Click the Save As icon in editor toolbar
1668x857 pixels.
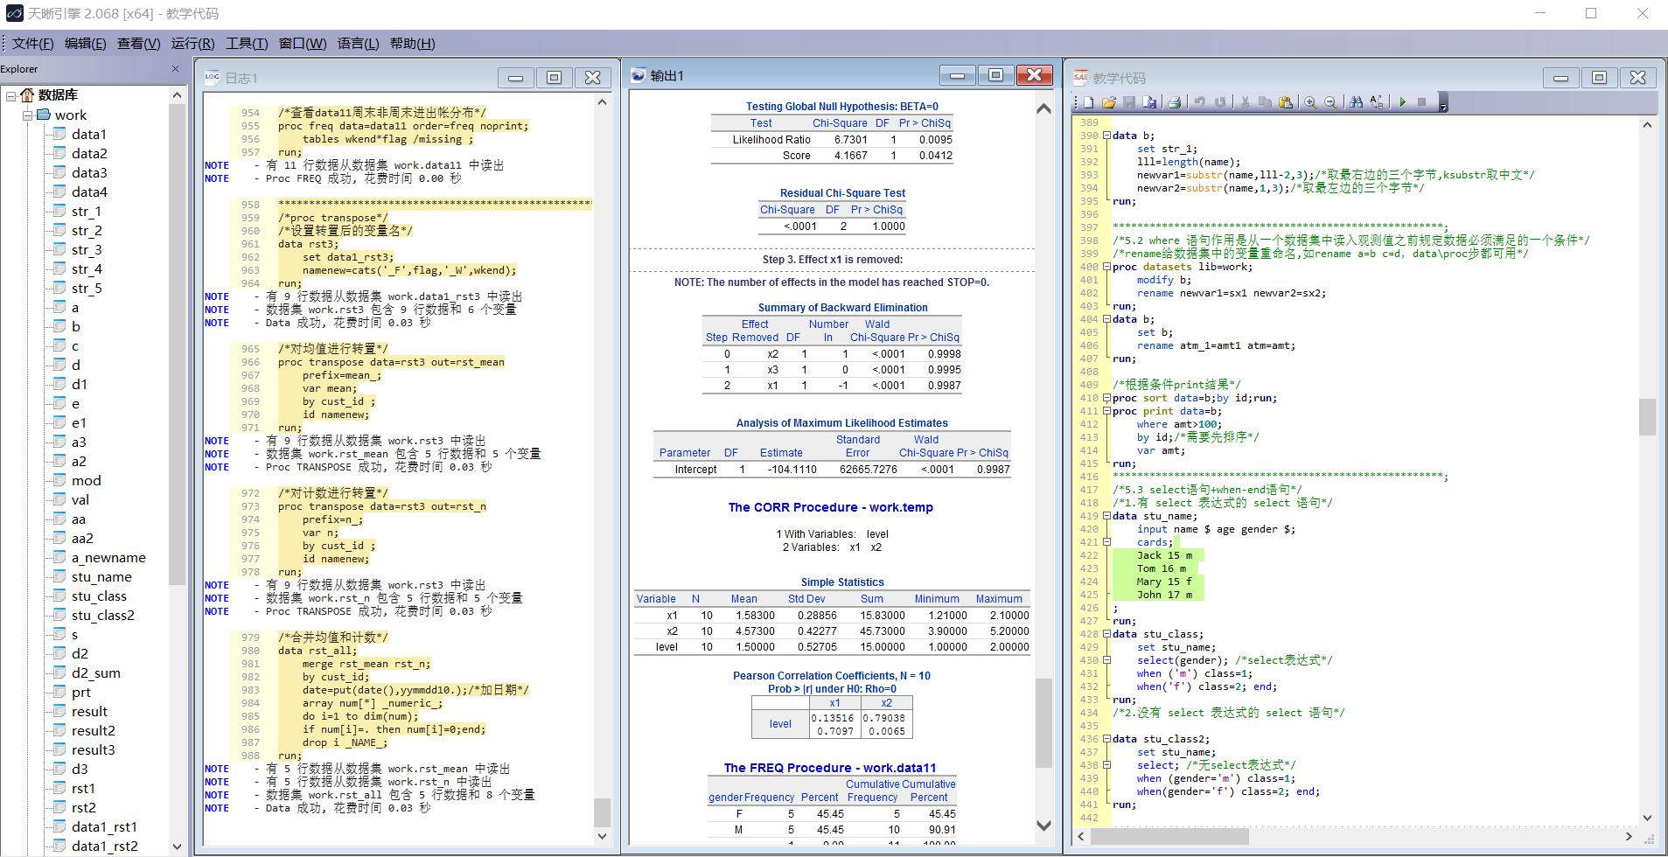pos(1149,102)
